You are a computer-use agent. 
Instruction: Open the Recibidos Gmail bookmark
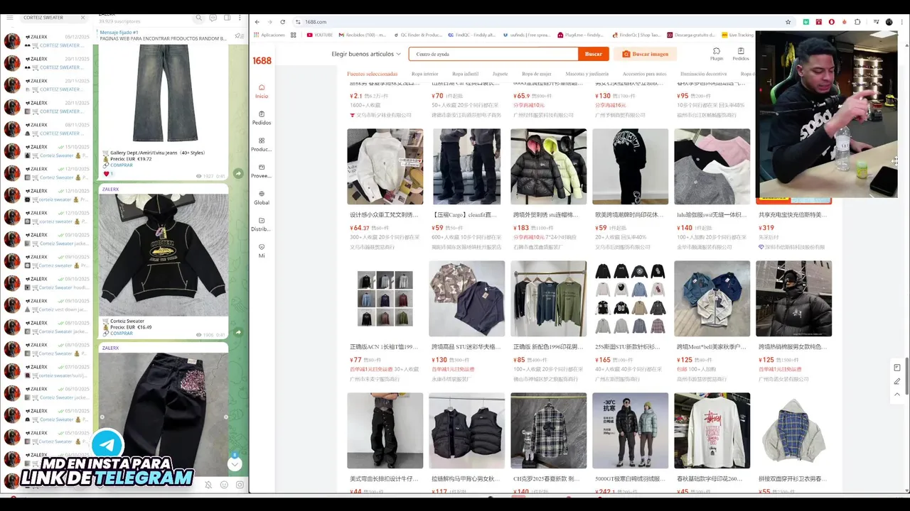362,35
